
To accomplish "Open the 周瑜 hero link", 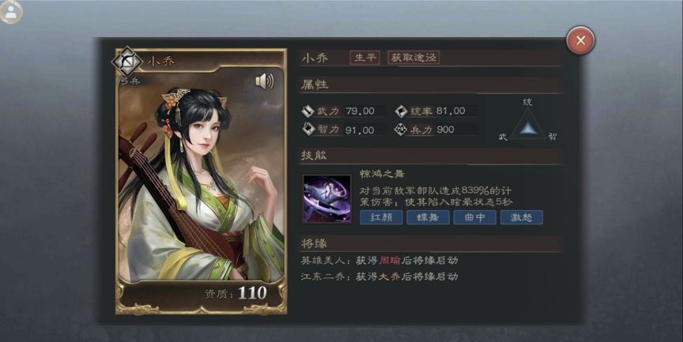I will click(390, 260).
